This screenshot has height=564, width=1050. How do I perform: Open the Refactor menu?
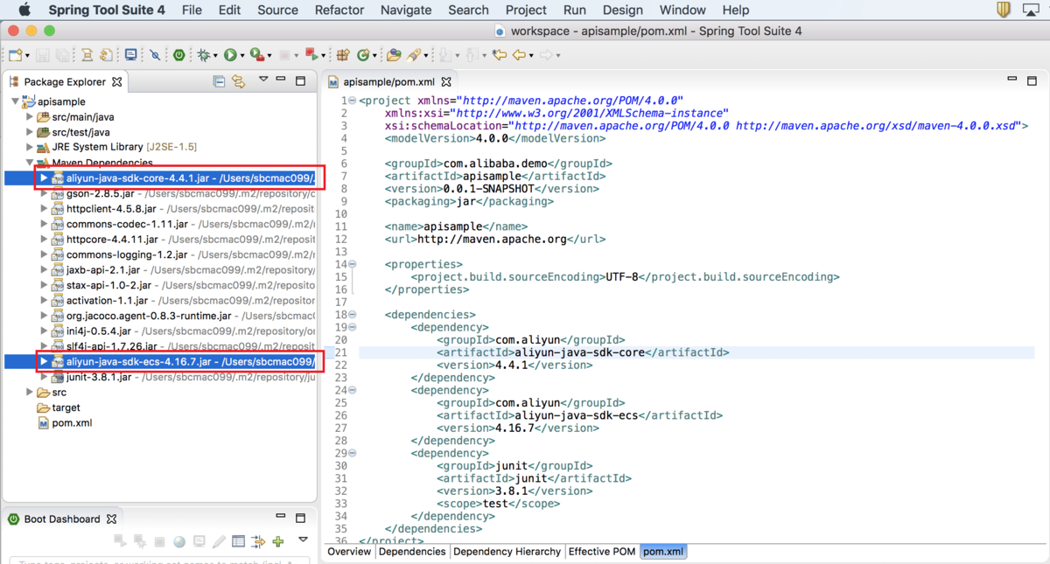coord(339,10)
